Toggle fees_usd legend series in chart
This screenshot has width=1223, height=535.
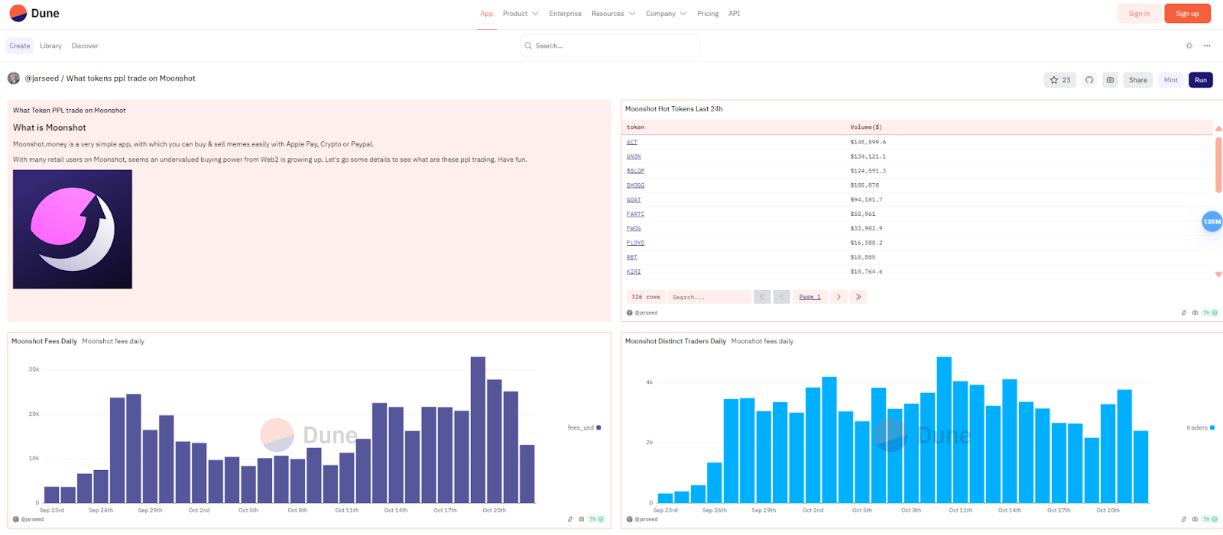pyautogui.click(x=584, y=427)
